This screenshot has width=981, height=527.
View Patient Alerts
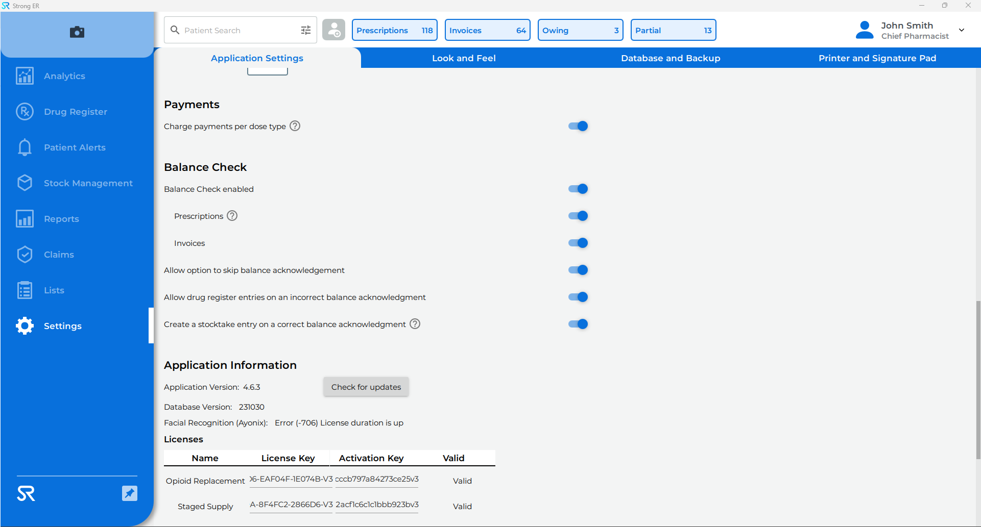tap(75, 147)
